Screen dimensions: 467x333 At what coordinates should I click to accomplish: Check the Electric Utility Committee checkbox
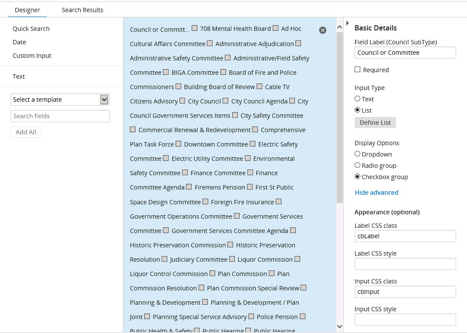166,158
